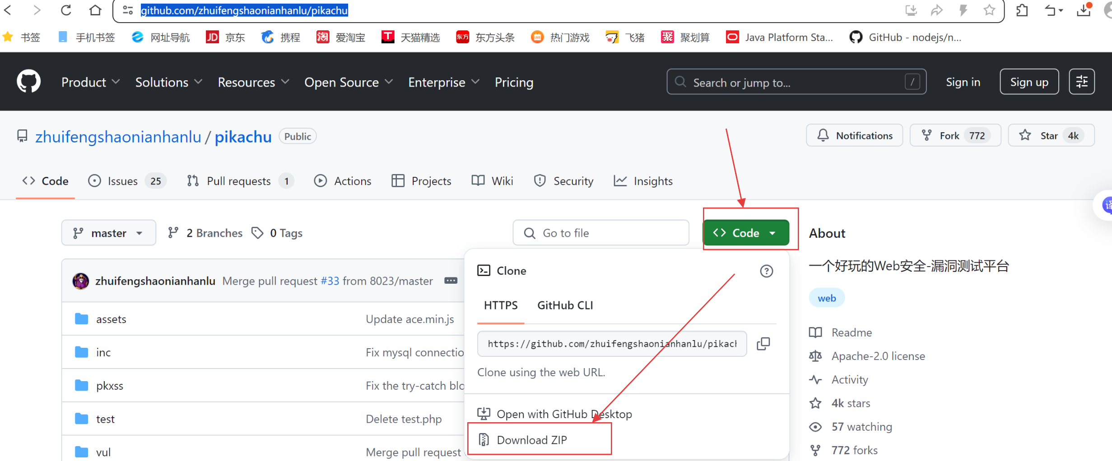The image size is (1112, 461).
Task: Open the Actions tab
Action: tap(343, 181)
